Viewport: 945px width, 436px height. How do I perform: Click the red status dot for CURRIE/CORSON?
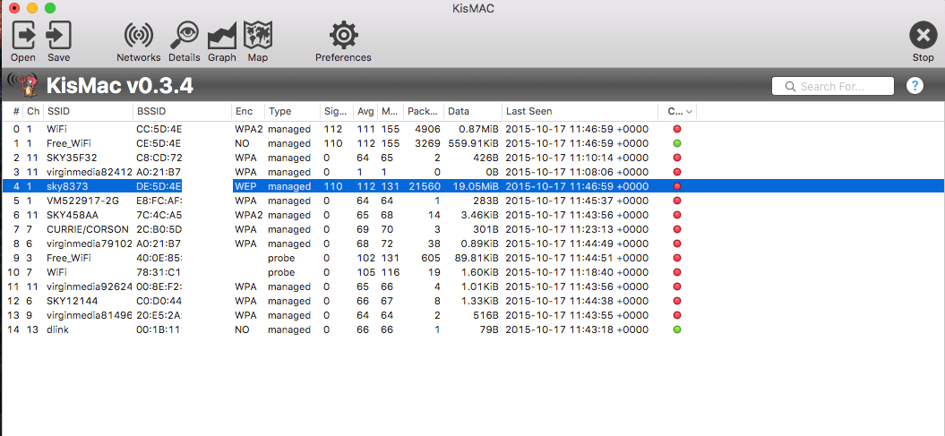677,229
